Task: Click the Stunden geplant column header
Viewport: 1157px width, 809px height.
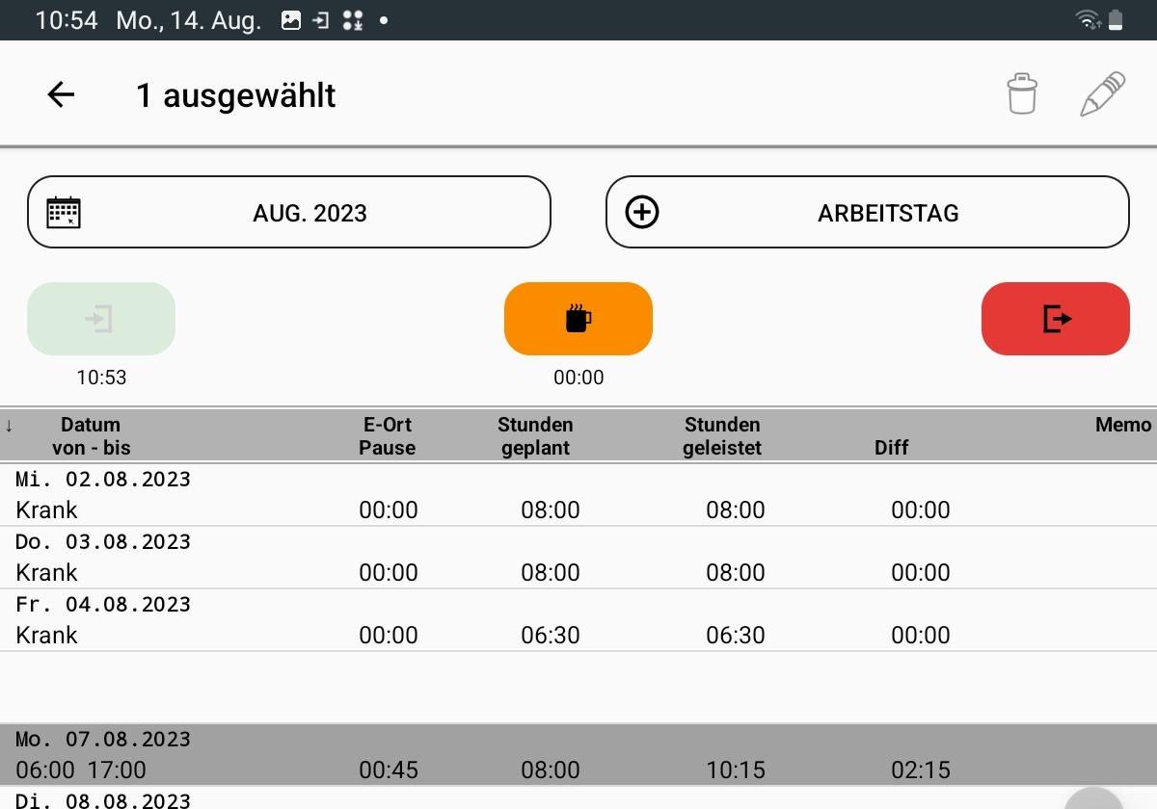Action: click(x=535, y=435)
